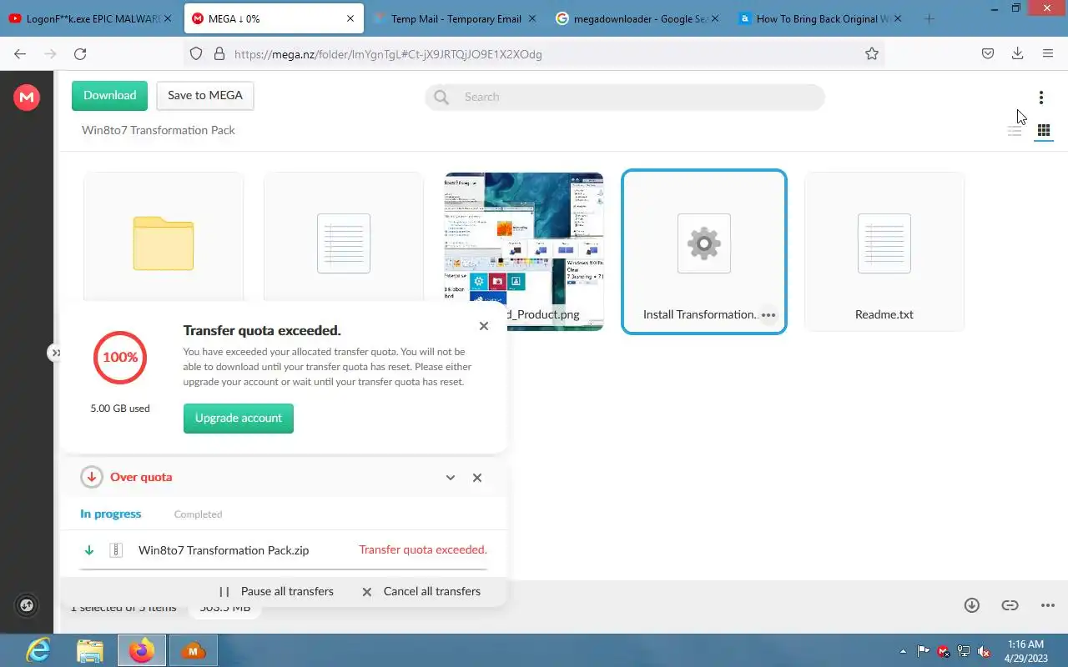Open MEGA cloud app from taskbar
This screenshot has height=667, width=1068.
(194, 650)
